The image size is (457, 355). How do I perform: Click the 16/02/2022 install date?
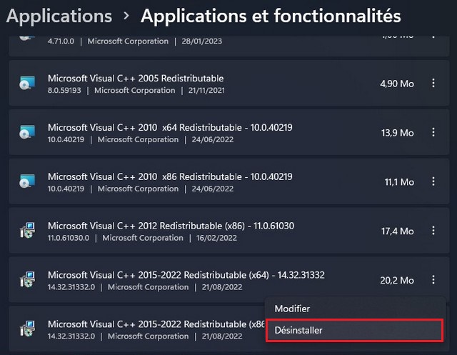point(216,238)
